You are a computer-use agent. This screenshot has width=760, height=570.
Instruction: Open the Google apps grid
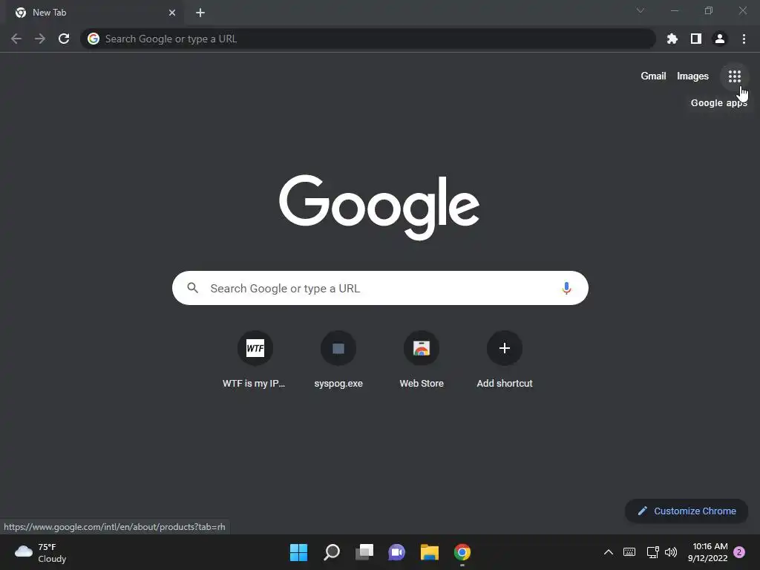pyautogui.click(x=734, y=76)
